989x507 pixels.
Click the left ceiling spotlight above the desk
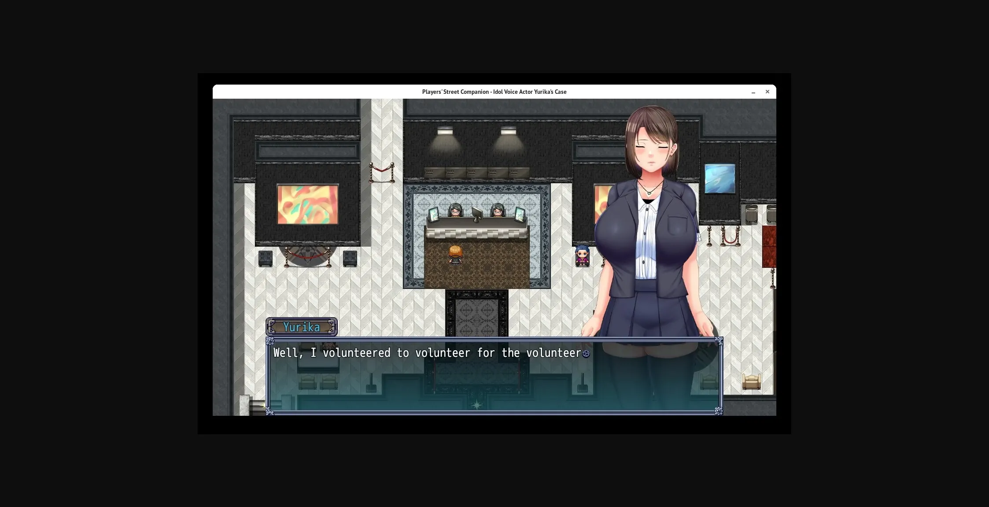(445, 132)
